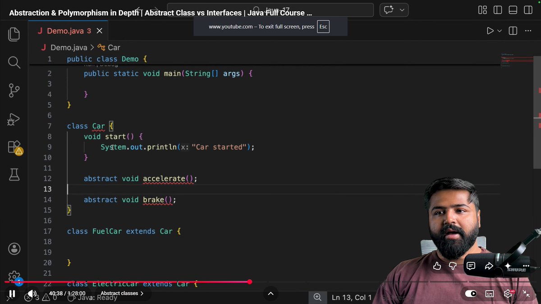Close the Demo.java tab
The image size is (541, 304).
(99, 31)
